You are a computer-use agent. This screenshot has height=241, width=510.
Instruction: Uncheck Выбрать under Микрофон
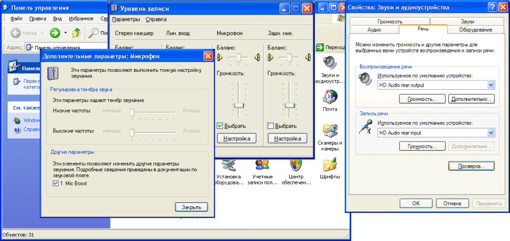click(x=220, y=126)
